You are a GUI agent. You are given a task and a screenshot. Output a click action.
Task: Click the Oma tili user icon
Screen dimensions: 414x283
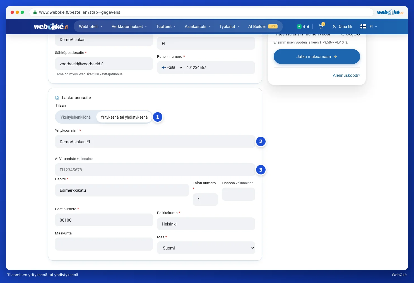click(334, 27)
